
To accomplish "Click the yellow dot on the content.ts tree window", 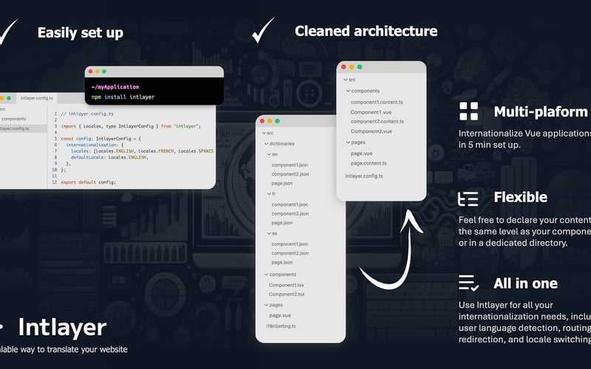I will click(352, 66).
